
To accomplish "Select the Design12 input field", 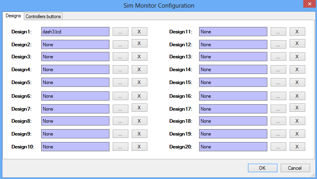I will coord(233,45).
